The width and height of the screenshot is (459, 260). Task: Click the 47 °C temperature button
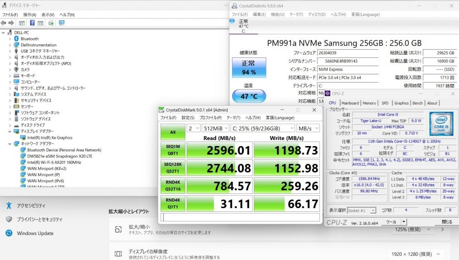[x=249, y=96]
